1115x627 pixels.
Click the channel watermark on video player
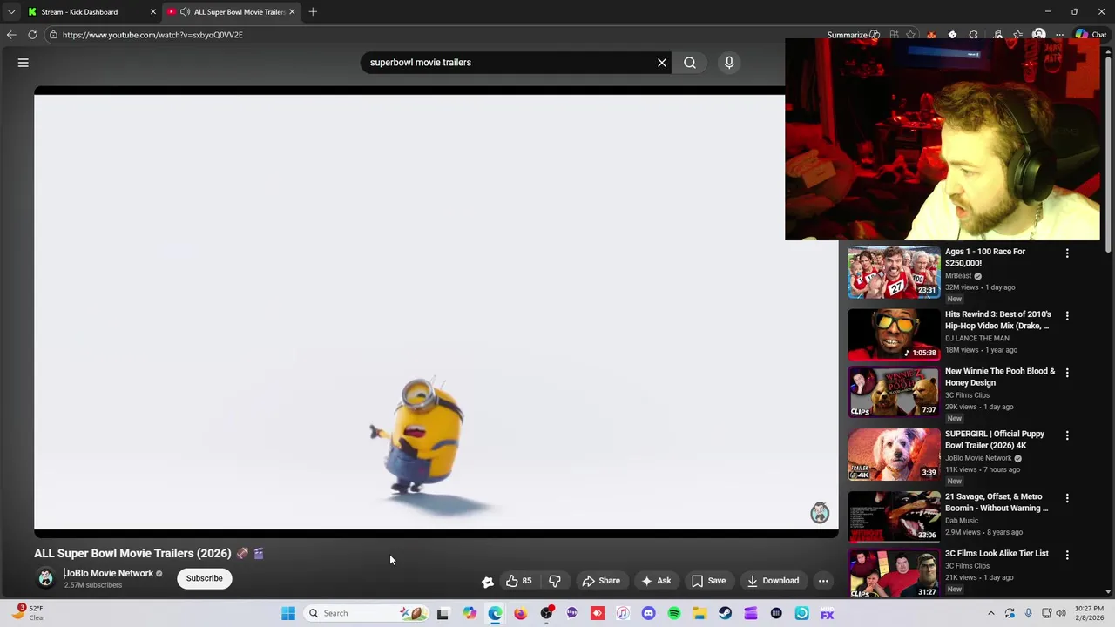tap(820, 513)
